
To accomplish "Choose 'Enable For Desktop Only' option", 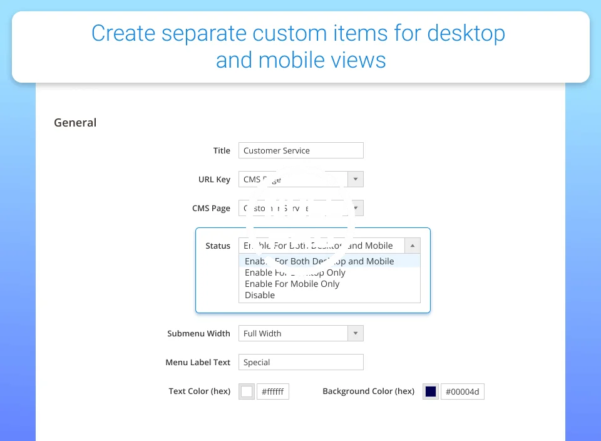I will (x=295, y=272).
